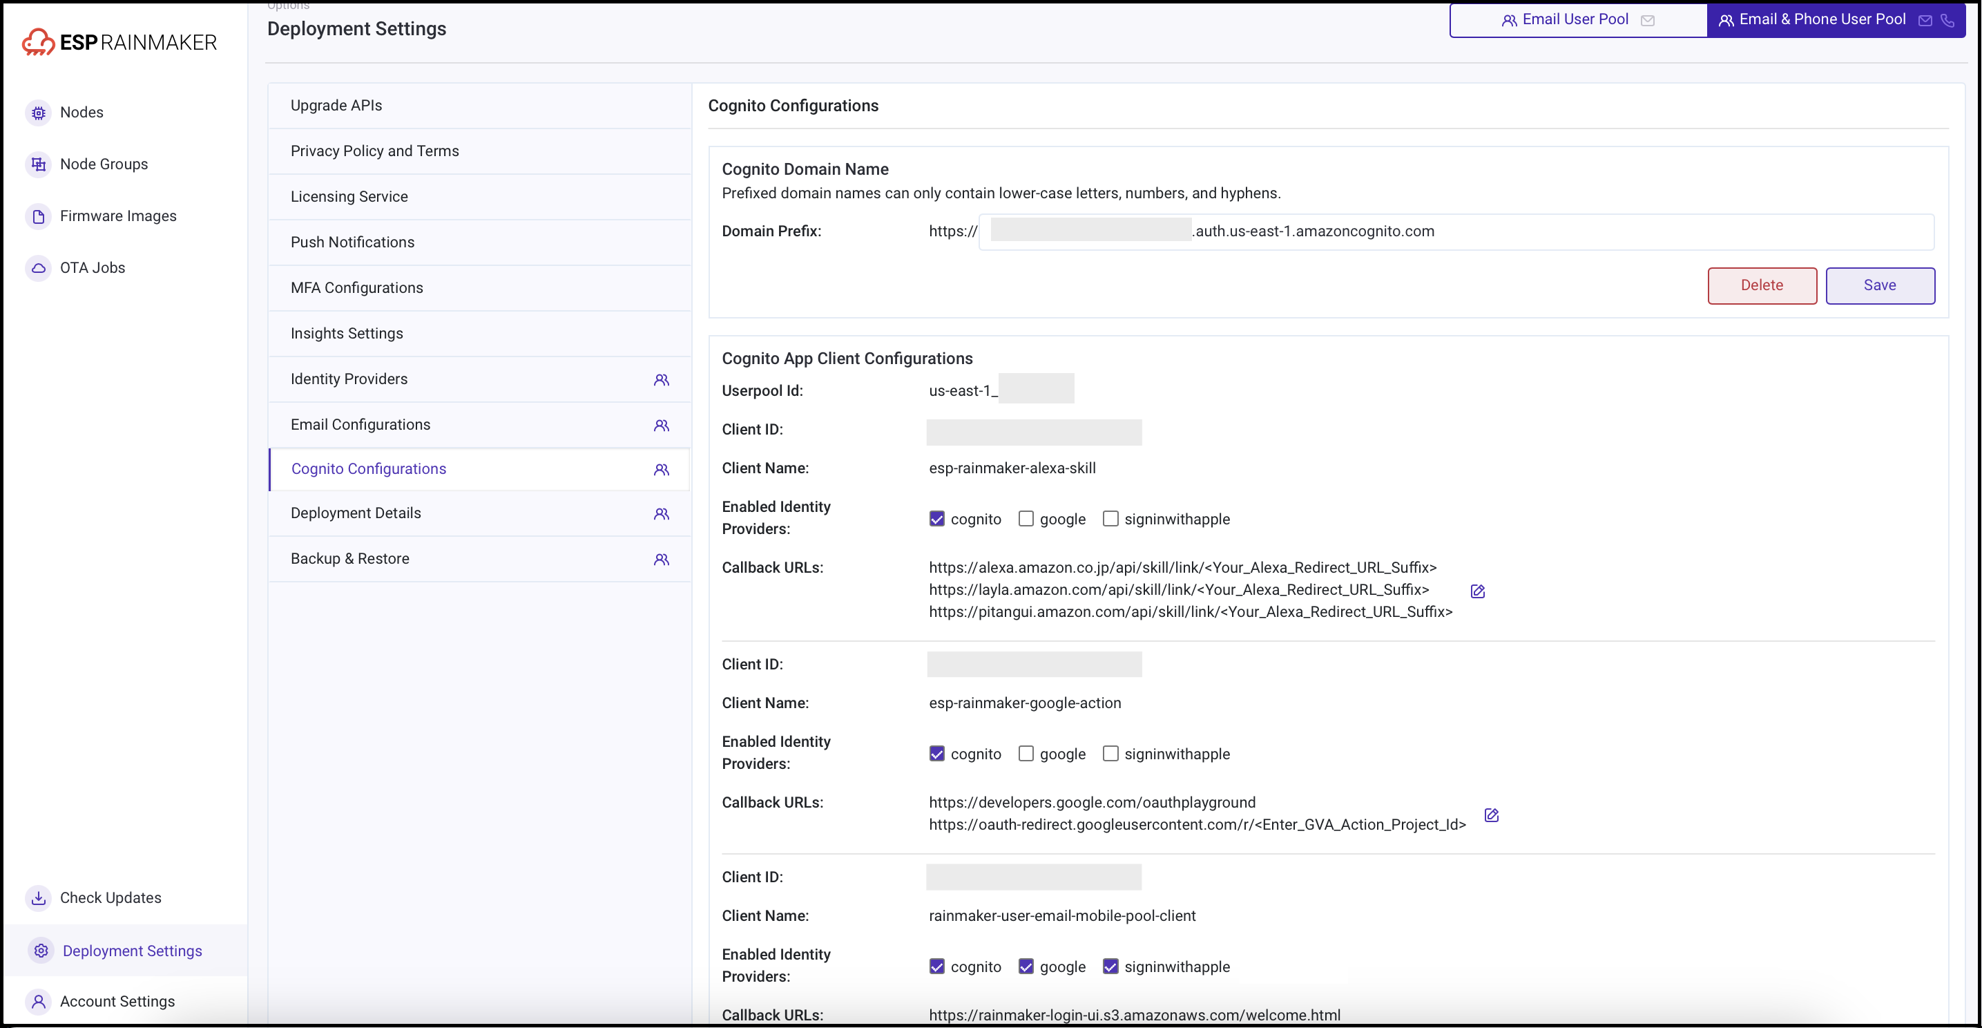Open MFA Configurations settings
The width and height of the screenshot is (1982, 1028).
click(480, 288)
